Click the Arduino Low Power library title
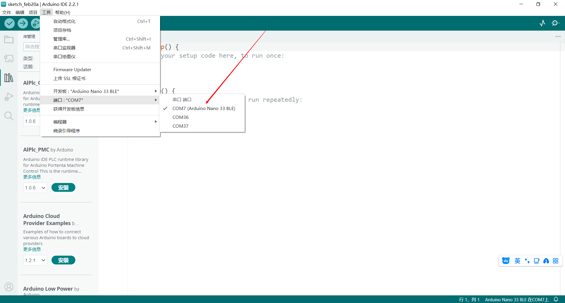Image resolution: width=565 pixels, height=303 pixels. tap(48, 289)
